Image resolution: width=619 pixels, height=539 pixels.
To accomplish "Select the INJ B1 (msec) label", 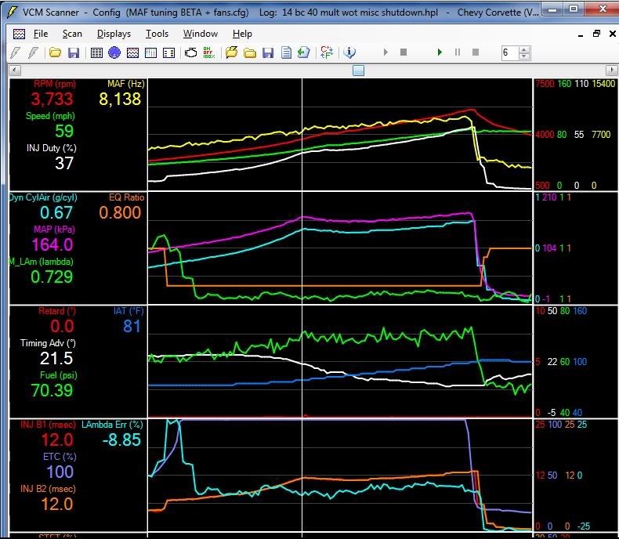I will click(48, 425).
